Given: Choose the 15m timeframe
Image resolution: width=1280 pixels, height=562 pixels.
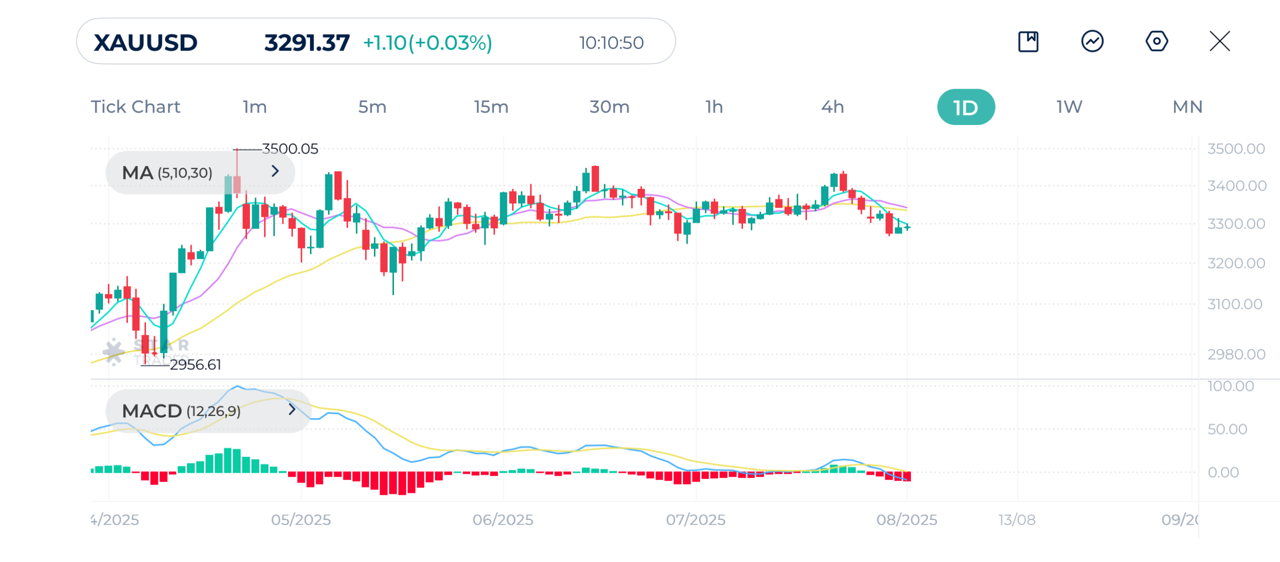Looking at the screenshot, I should [491, 107].
